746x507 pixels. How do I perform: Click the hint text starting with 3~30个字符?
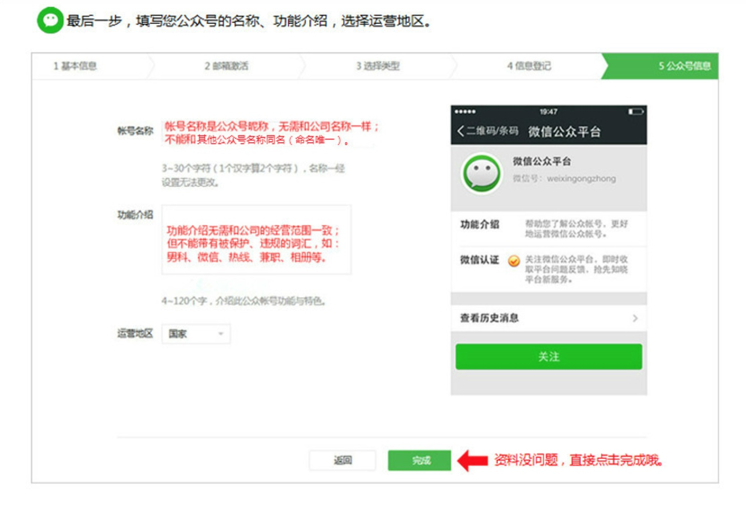click(x=253, y=175)
